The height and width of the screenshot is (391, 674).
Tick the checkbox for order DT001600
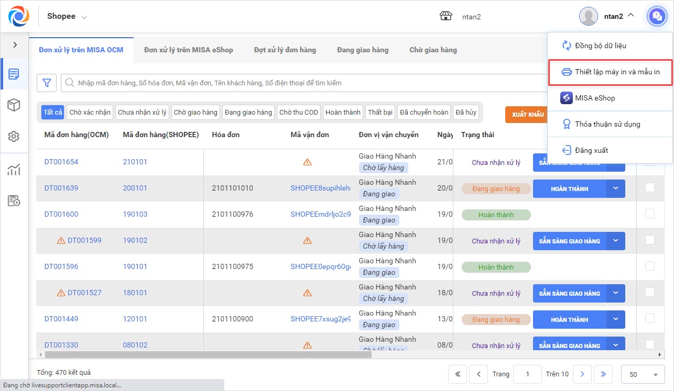point(650,214)
